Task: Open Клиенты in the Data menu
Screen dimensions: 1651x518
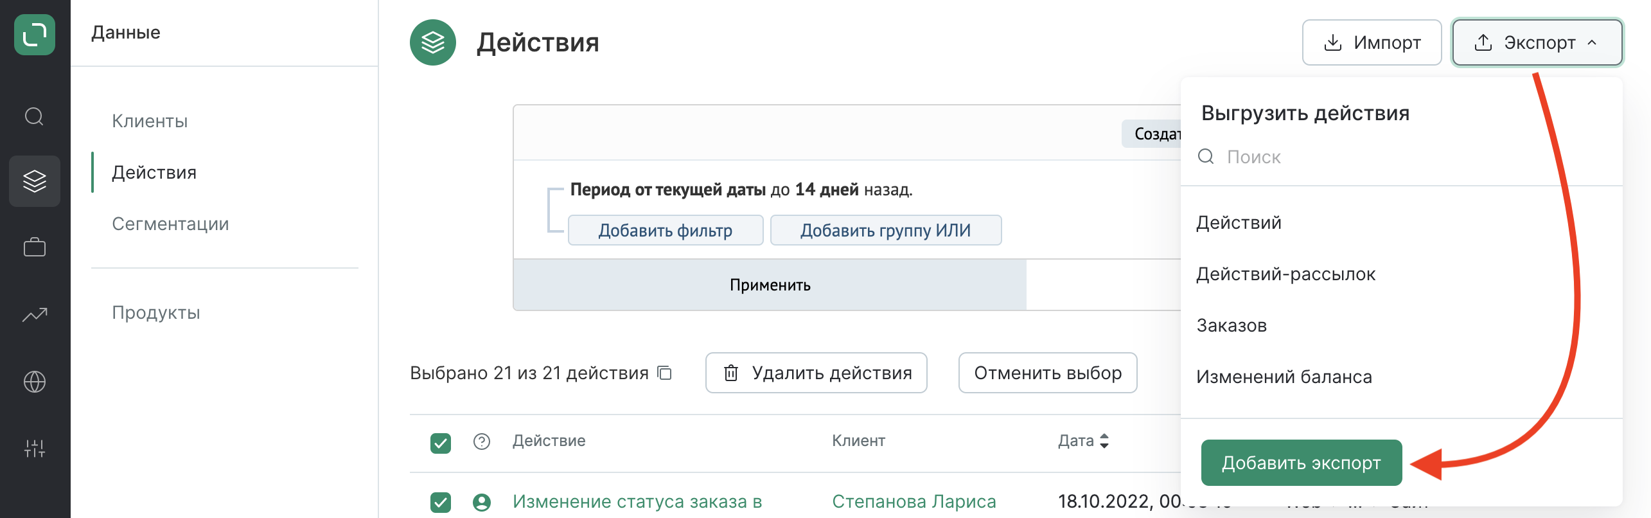Action: click(x=150, y=121)
